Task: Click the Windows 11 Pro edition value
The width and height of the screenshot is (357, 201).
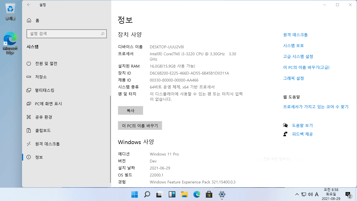Action: 164,154
